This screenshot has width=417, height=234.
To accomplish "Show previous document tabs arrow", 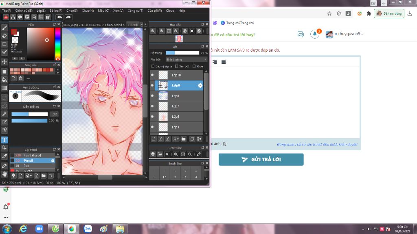I will [x=142, y=24].
